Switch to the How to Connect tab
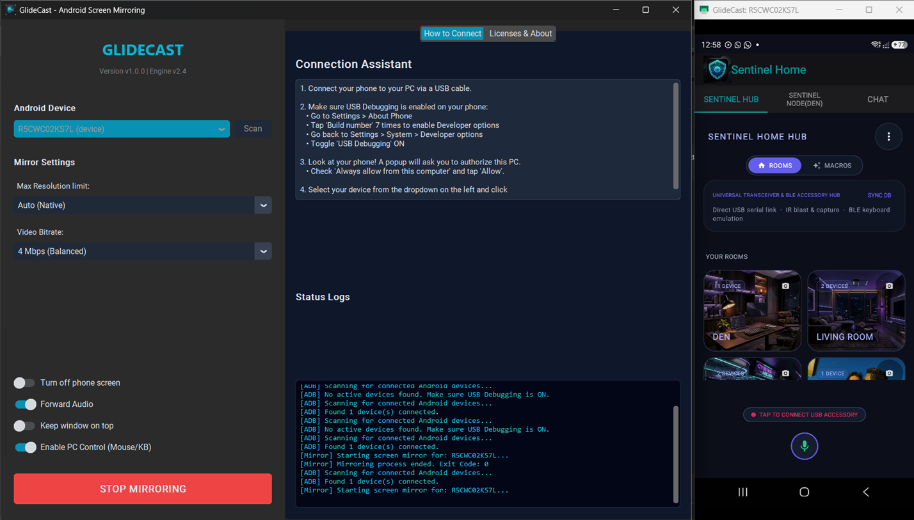 tap(453, 33)
